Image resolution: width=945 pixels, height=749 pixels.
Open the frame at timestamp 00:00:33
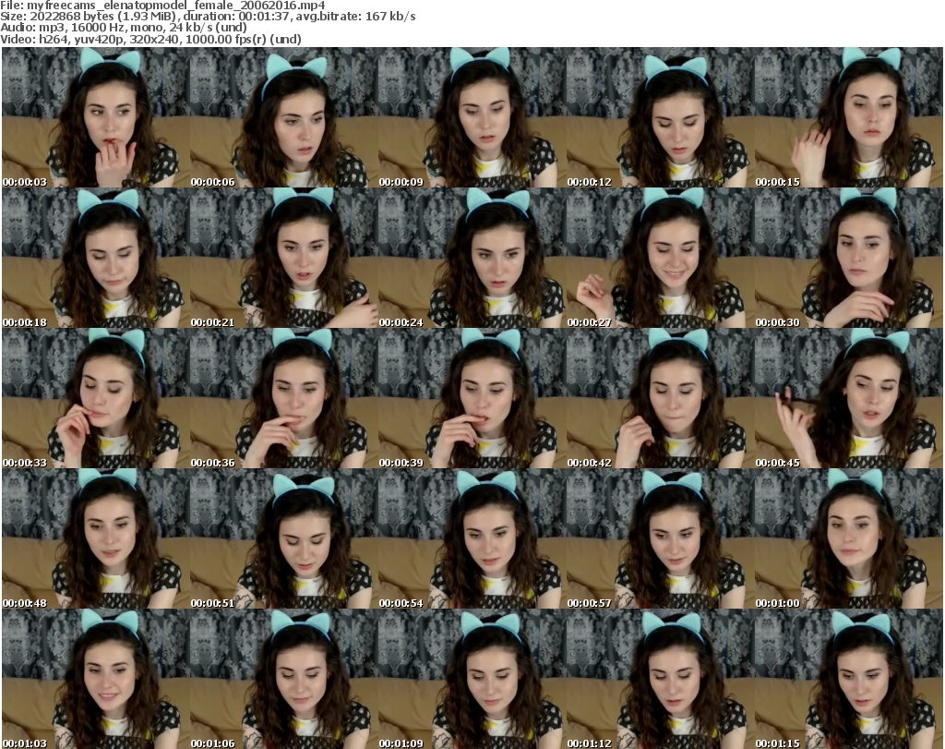[x=95, y=399]
